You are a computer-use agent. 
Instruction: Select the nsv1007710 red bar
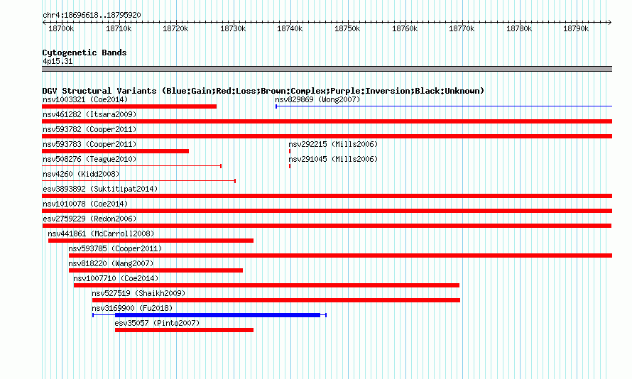(266, 285)
